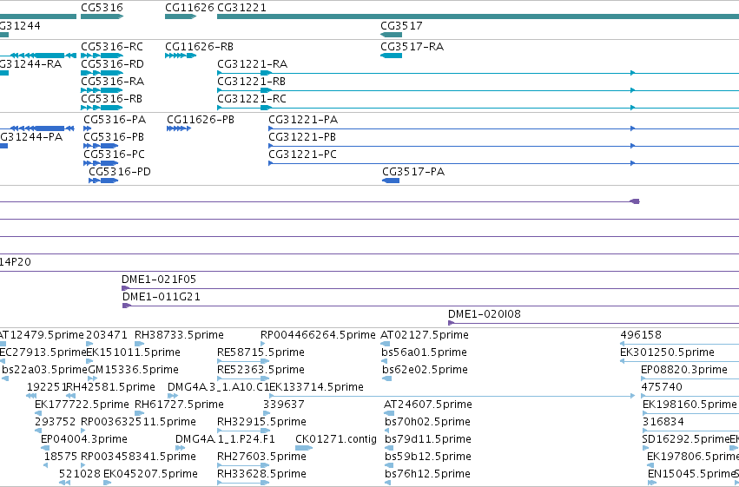Click the CK01271.contig bar glyph
The width and height of the screenshot is (739, 487).
304,448
